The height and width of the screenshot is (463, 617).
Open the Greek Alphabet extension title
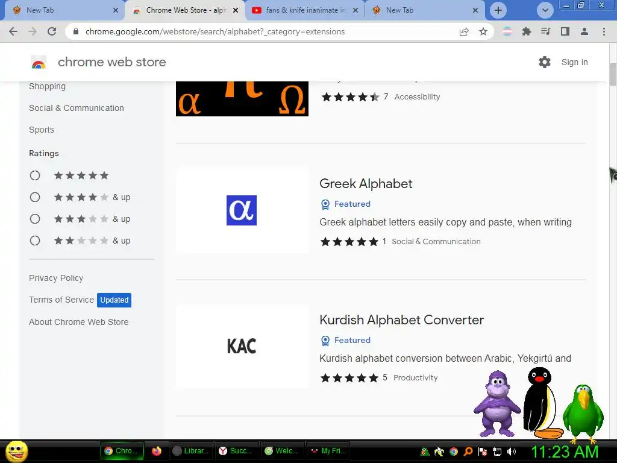(x=366, y=183)
